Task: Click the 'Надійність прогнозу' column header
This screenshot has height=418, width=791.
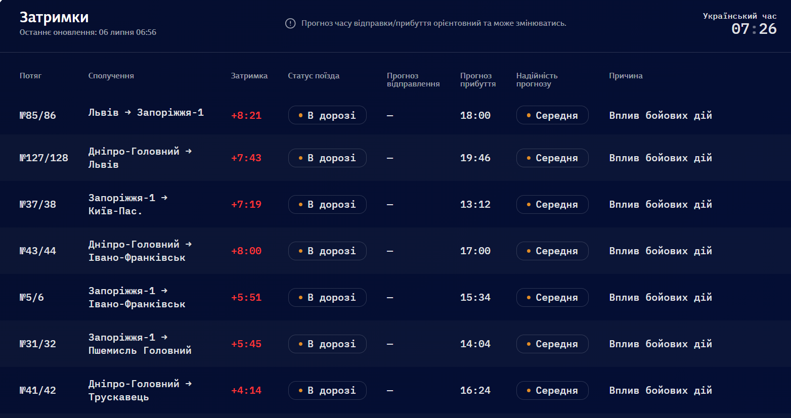Action: 537,80
